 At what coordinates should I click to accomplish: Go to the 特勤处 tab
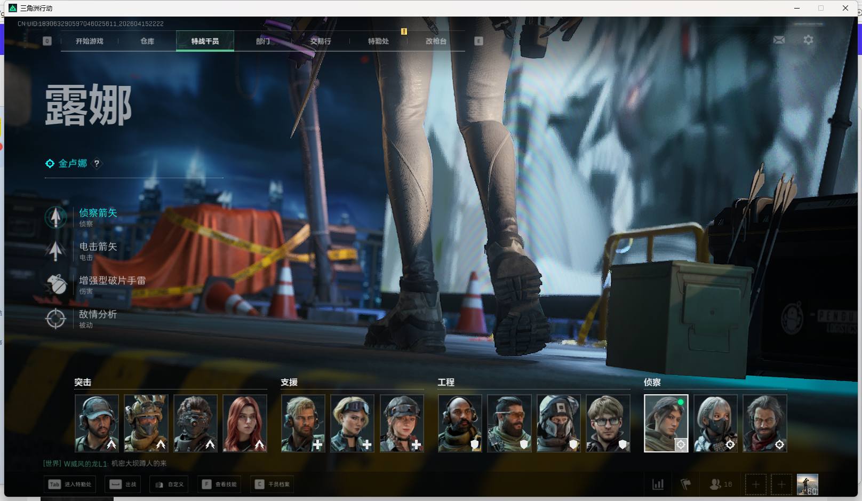[378, 41]
